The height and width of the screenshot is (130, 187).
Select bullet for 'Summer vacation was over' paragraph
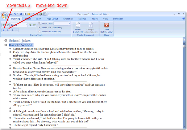point(10,49)
